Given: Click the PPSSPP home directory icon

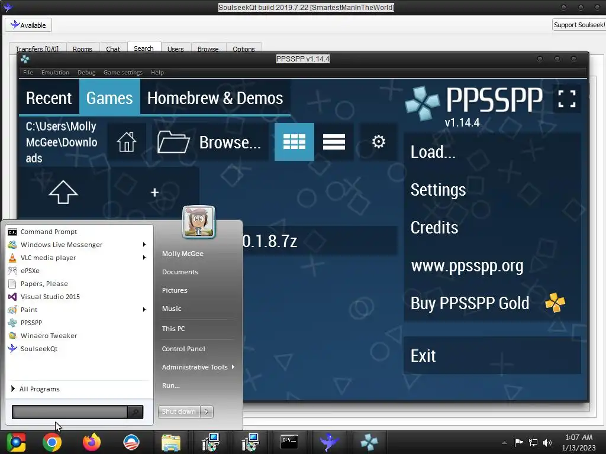Looking at the screenshot, I should [127, 142].
